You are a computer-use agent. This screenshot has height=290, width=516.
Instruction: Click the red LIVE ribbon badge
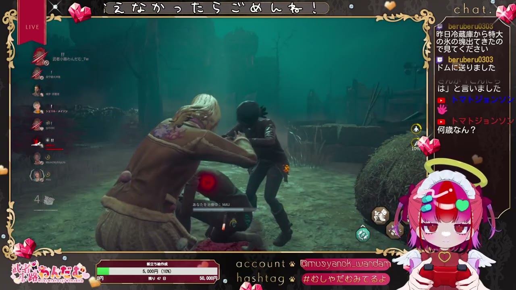point(32,22)
